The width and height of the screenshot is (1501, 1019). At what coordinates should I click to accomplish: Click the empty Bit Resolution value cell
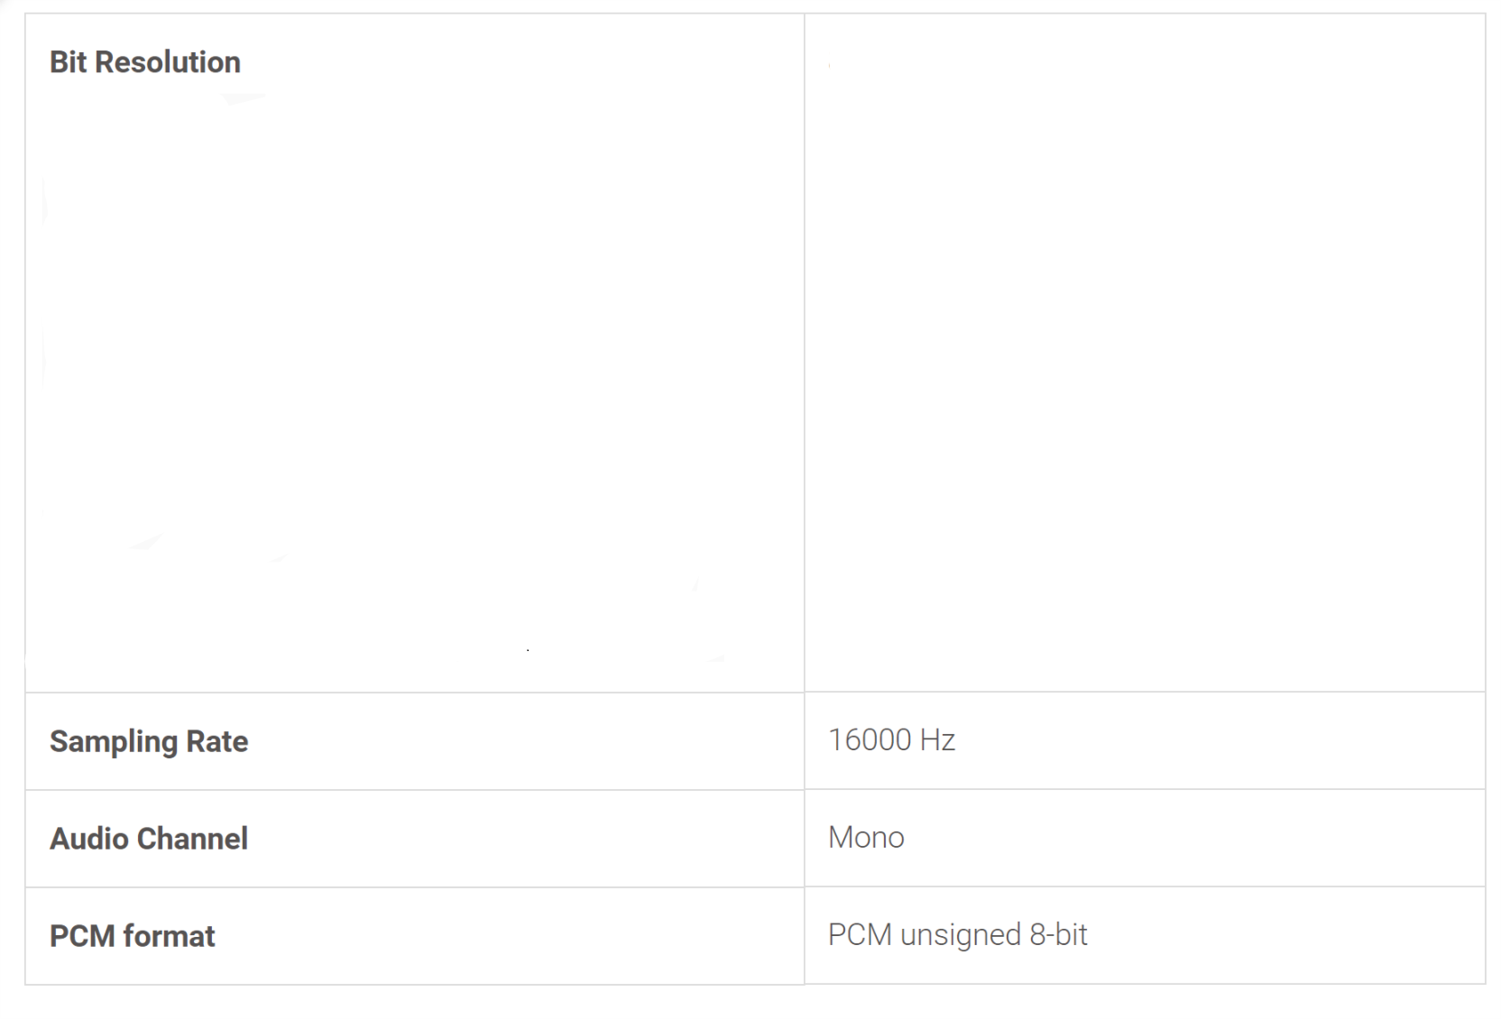(1144, 352)
